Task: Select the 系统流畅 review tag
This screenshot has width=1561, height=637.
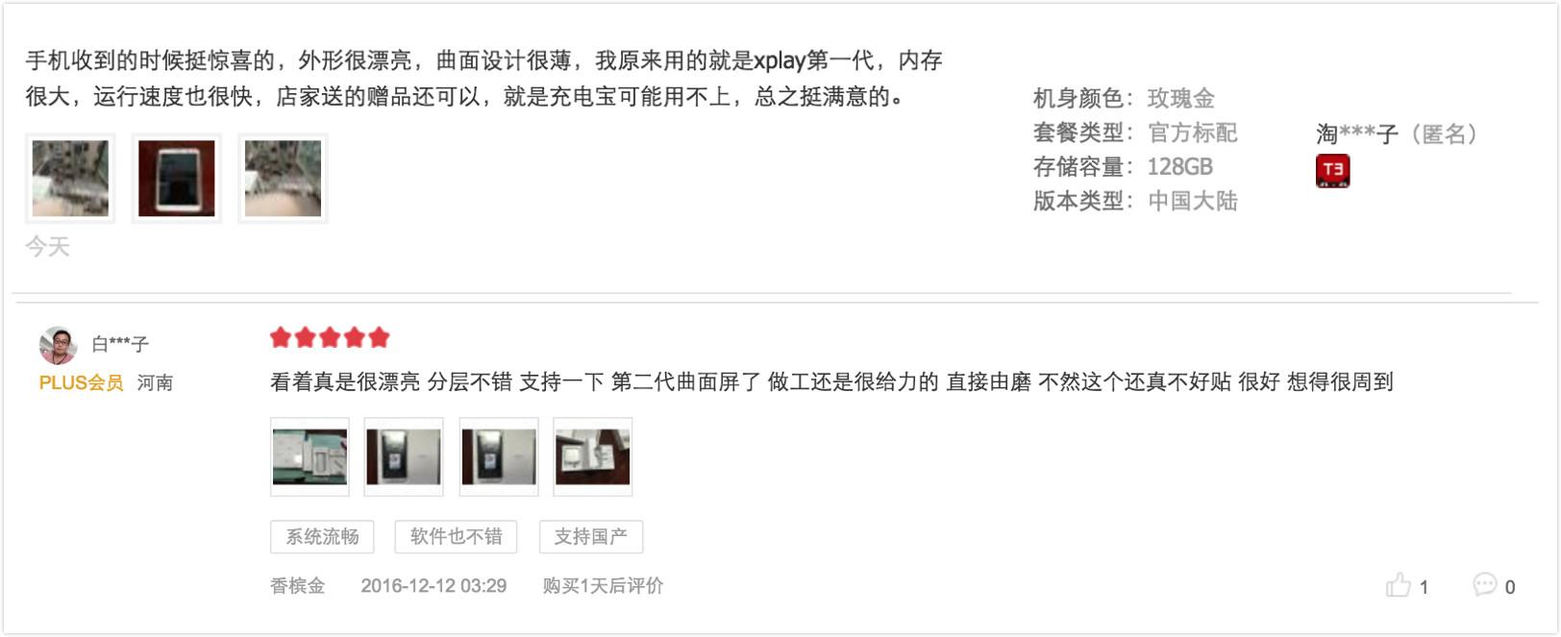Action: [x=322, y=536]
